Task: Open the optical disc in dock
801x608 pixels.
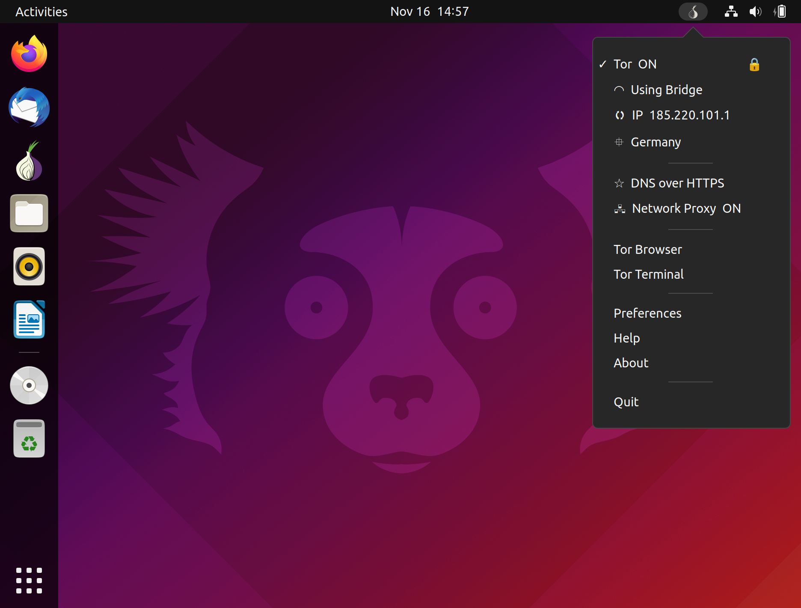Action: (29, 385)
